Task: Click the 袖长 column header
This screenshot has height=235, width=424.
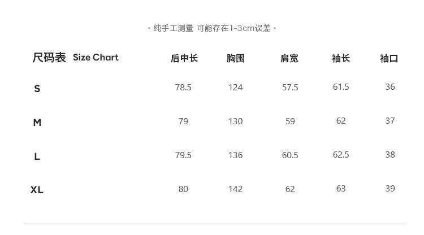Action: coord(341,58)
